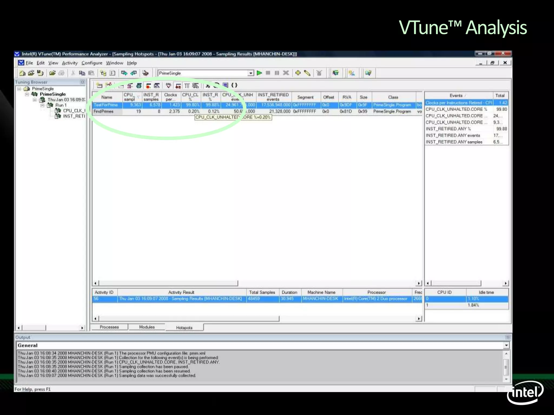Select INST_RETI item in Tuning Browser
Image resolution: width=554 pixels, height=415 pixels.
(74, 116)
